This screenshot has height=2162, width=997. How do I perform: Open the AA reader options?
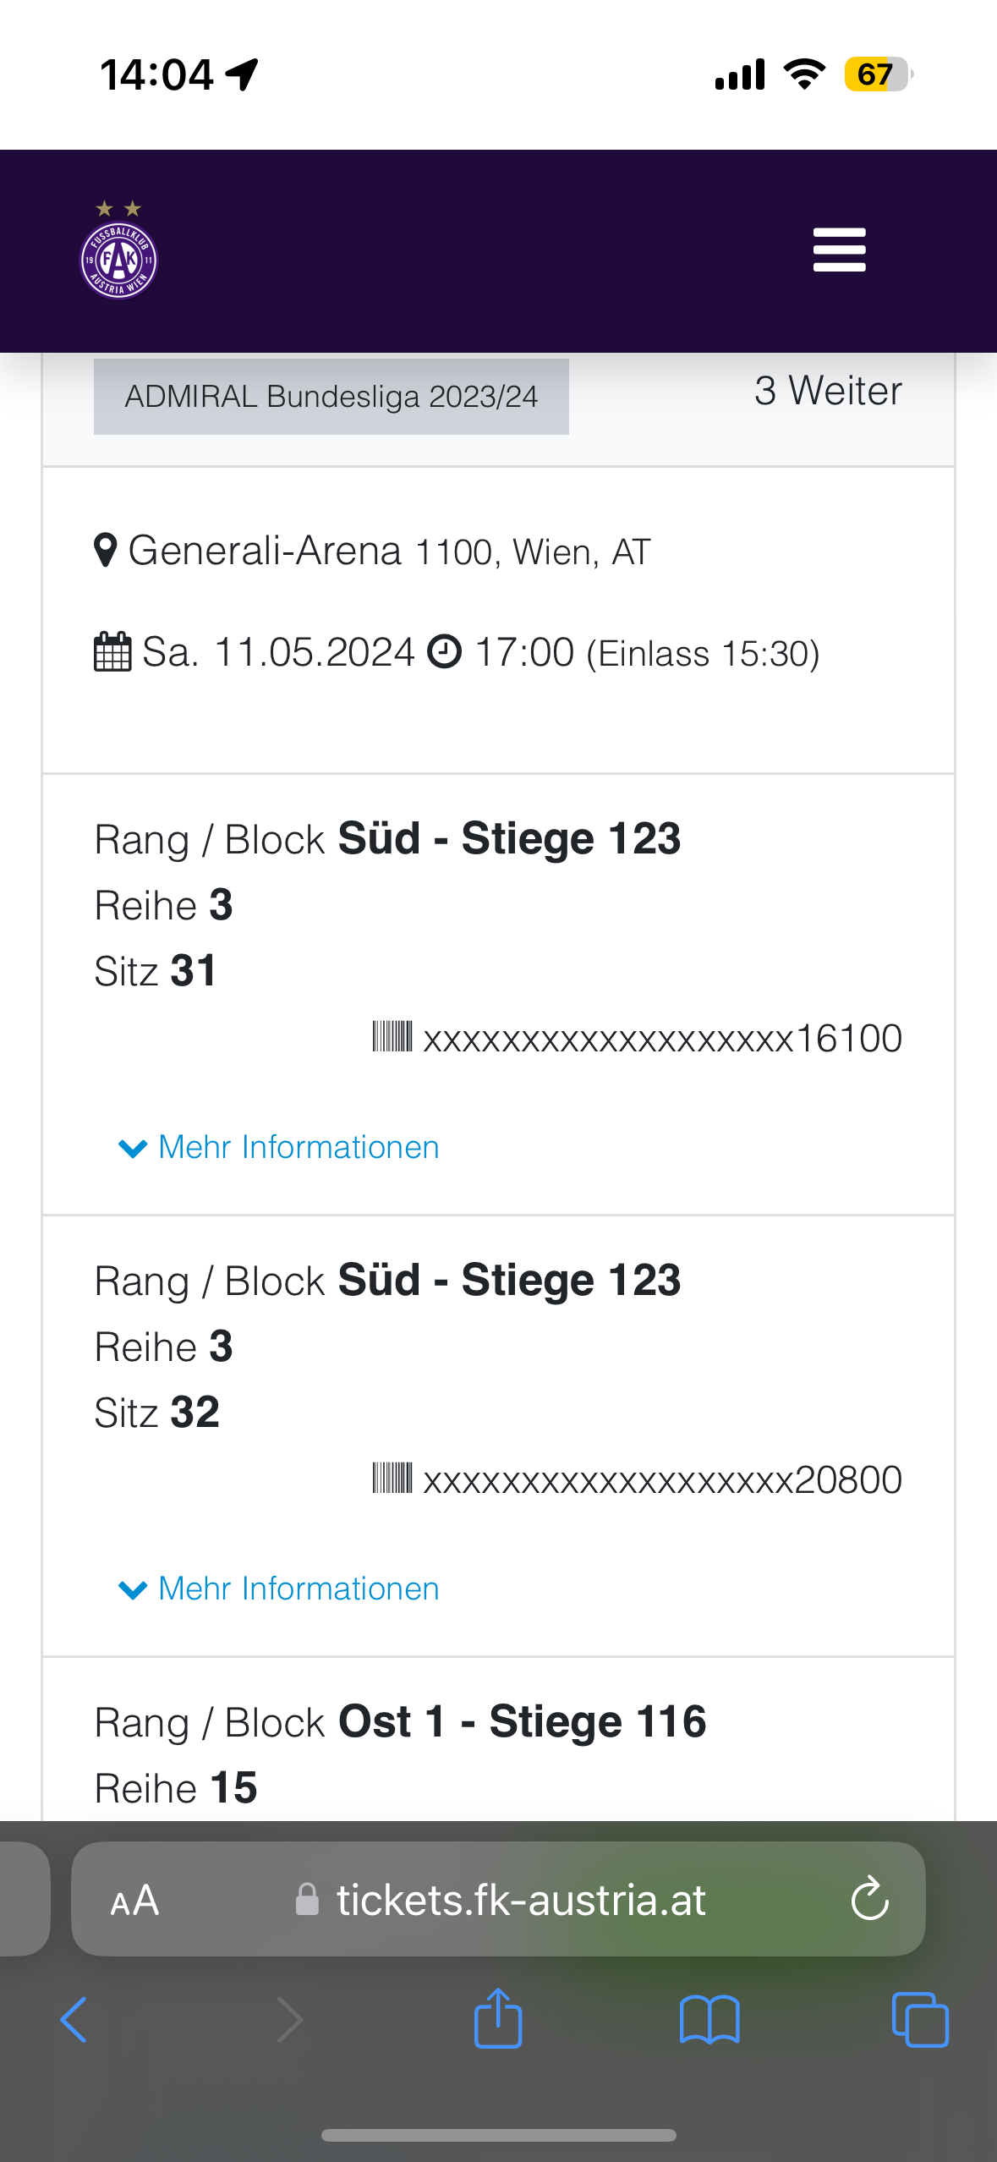coord(134,1901)
